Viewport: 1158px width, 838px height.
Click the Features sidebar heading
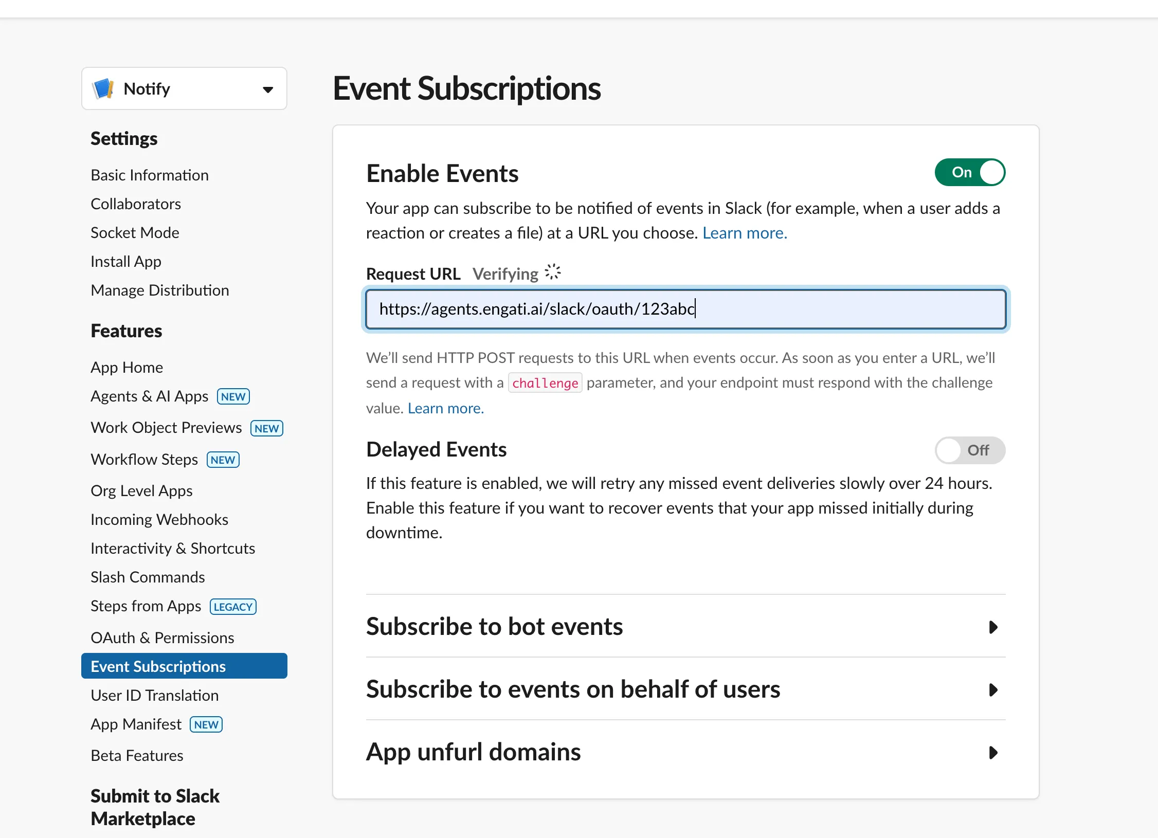click(126, 331)
